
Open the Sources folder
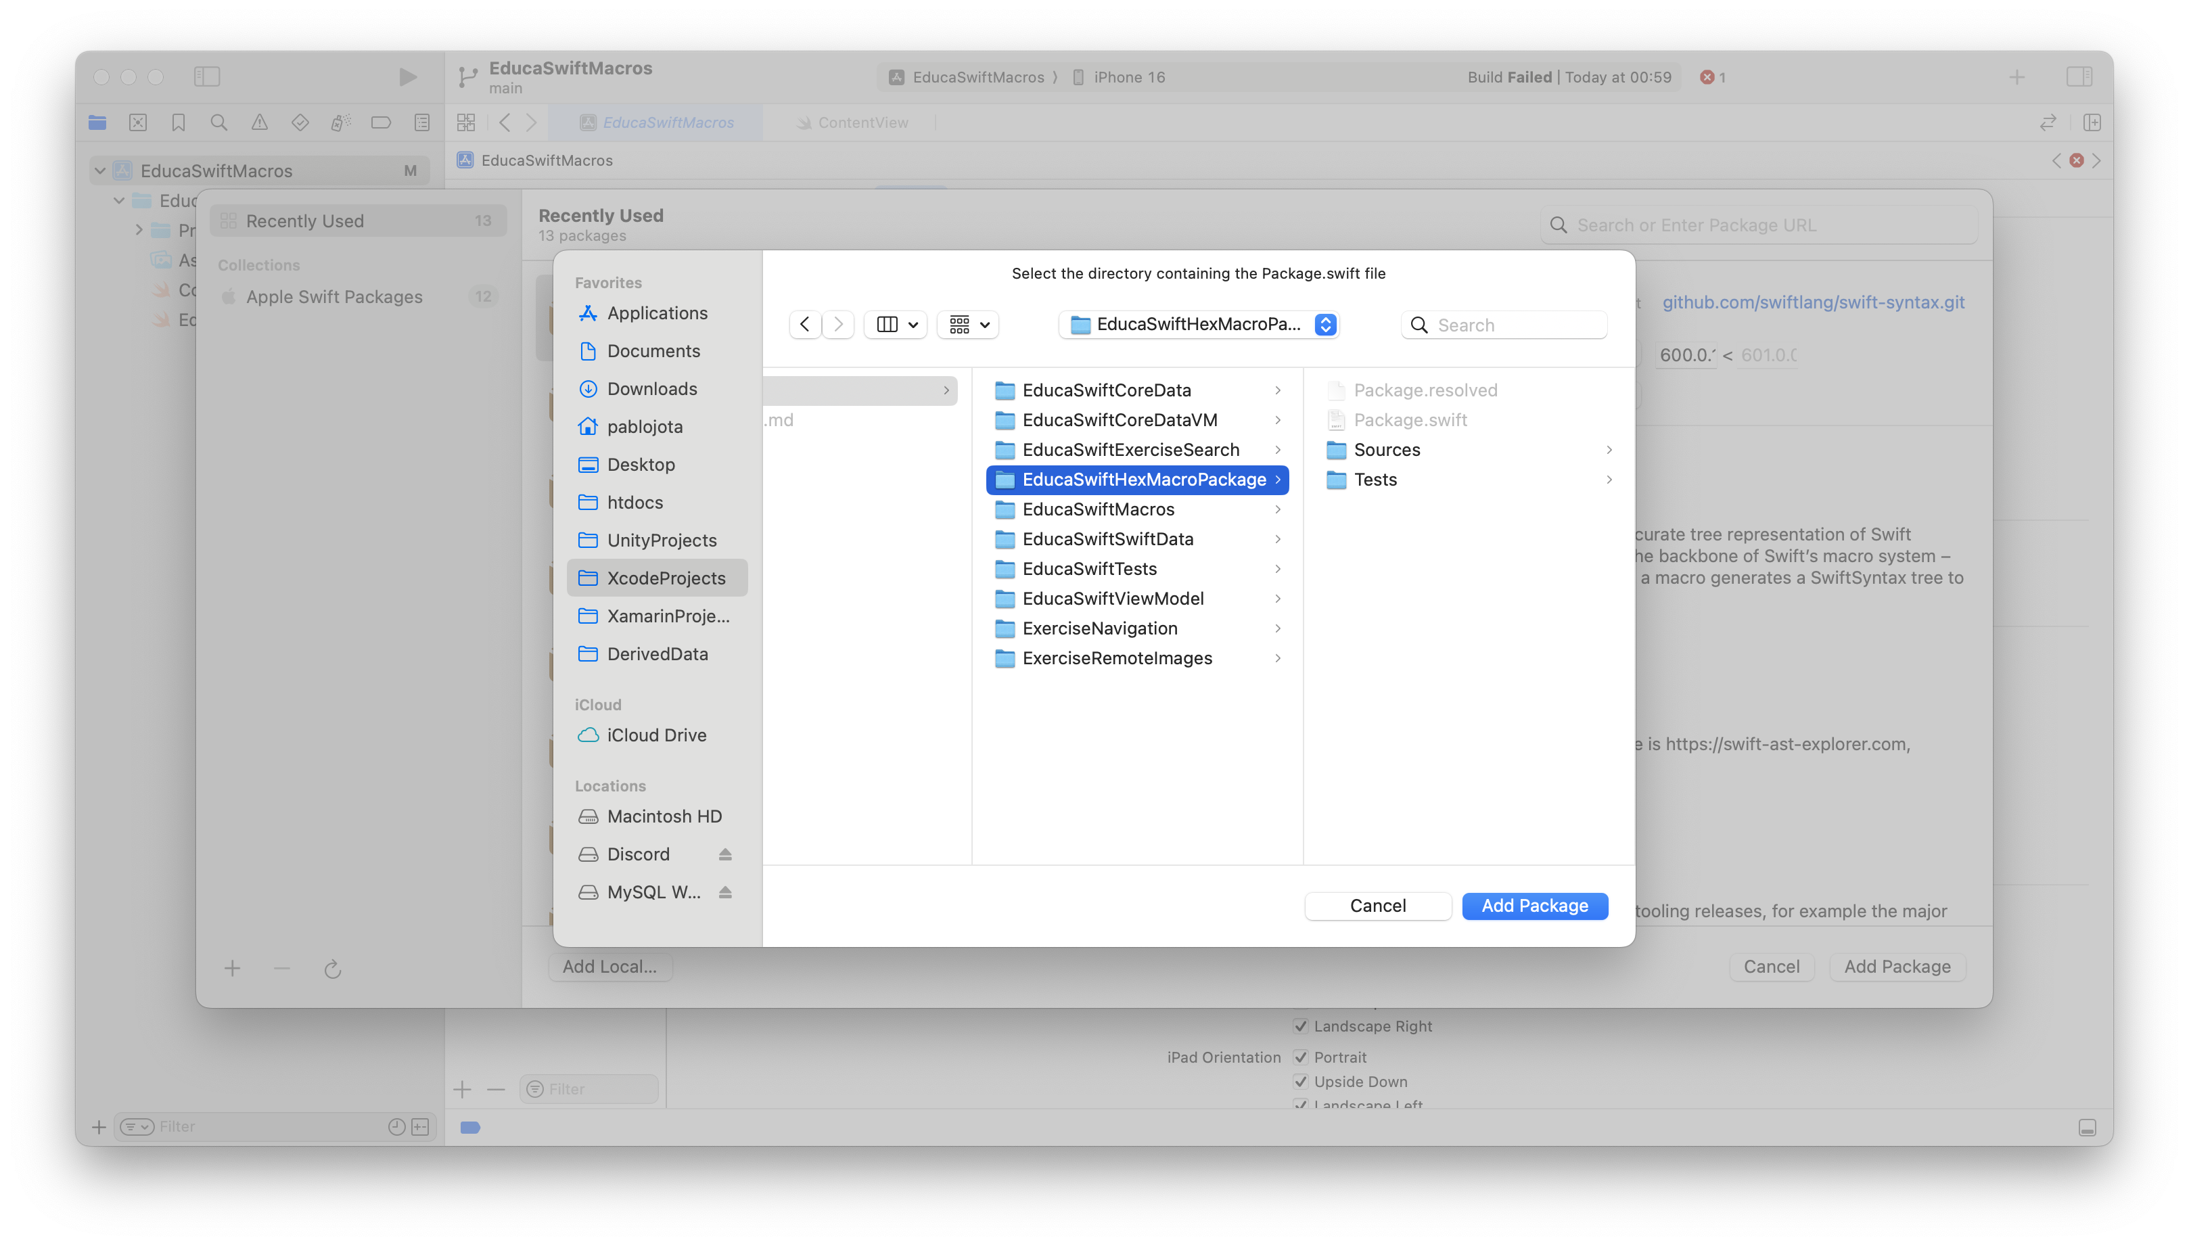[1386, 449]
